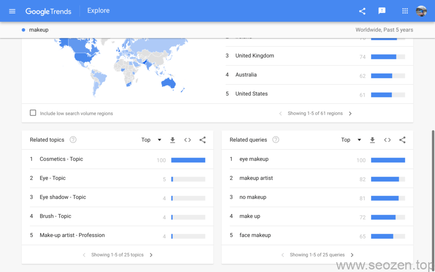This screenshot has height=272, width=435.
Task: Download the Related queries data
Action: pos(372,139)
